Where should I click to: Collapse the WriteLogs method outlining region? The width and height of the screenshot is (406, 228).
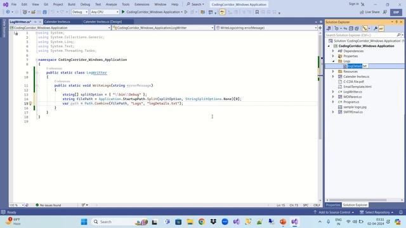tap(37, 85)
